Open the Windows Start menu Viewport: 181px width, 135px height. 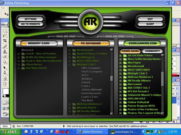click(11, 132)
